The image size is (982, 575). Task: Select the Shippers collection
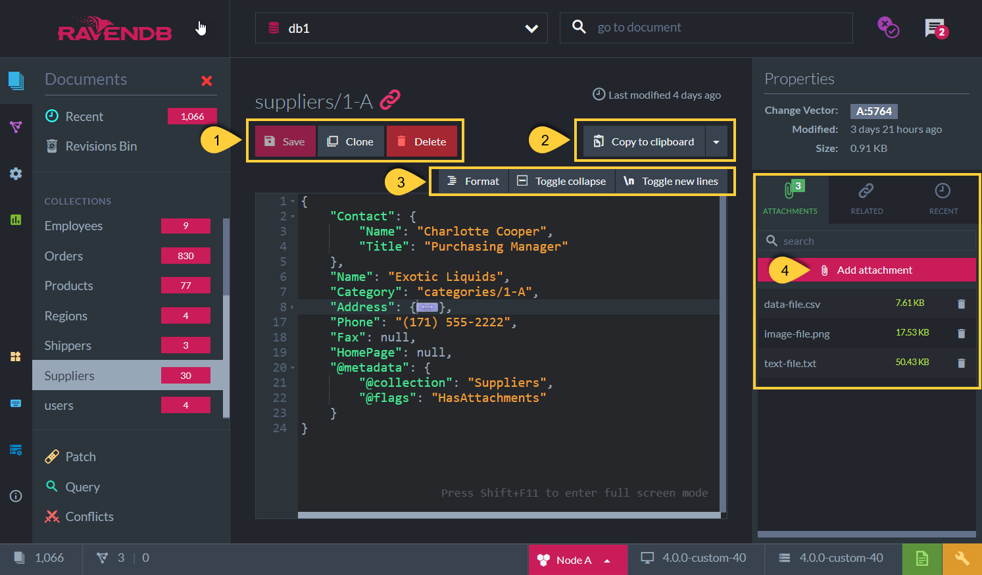pos(127,345)
